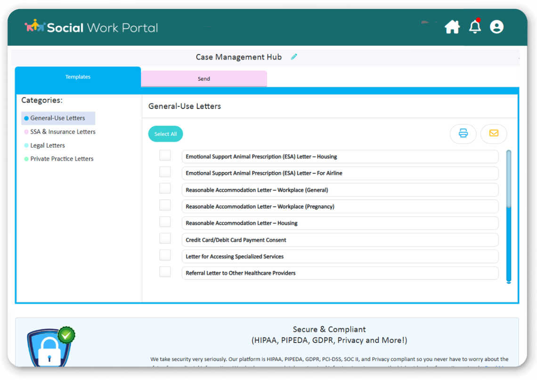The height and width of the screenshot is (380, 537).
Task: Open the user profile account icon
Action: pyautogui.click(x=496, y=27)
